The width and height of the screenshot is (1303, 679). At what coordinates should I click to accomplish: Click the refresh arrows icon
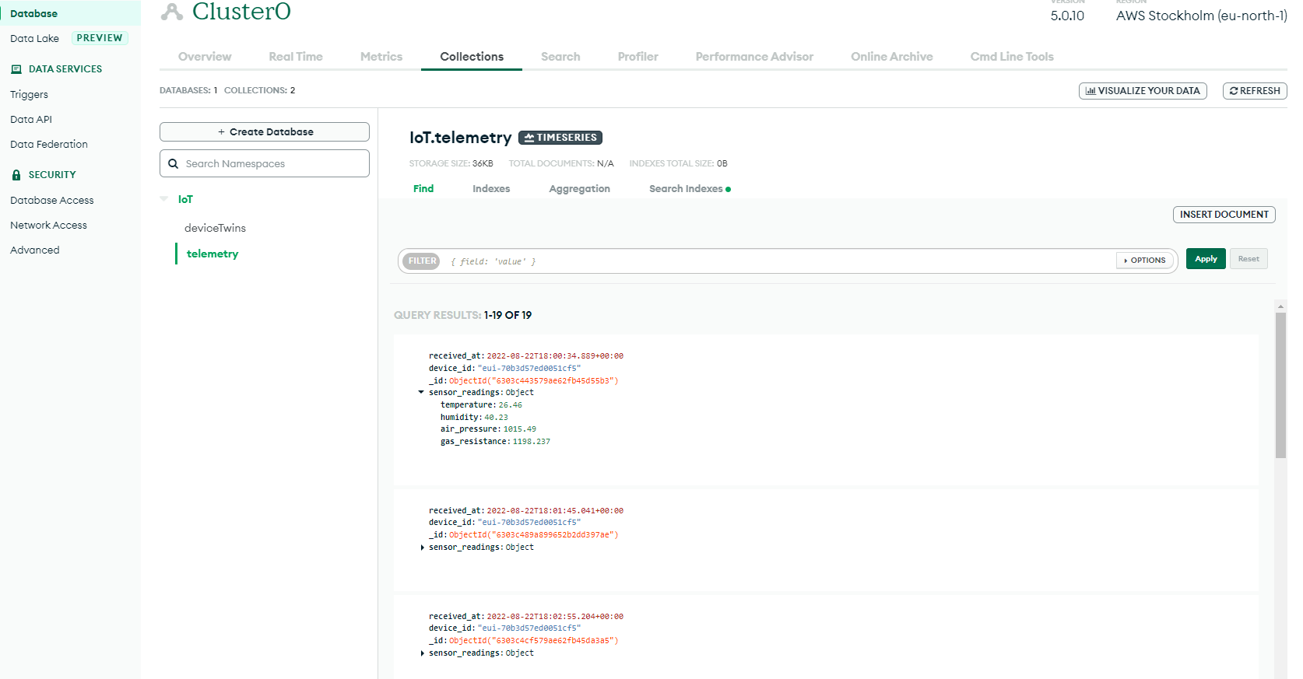point(1234,91)
